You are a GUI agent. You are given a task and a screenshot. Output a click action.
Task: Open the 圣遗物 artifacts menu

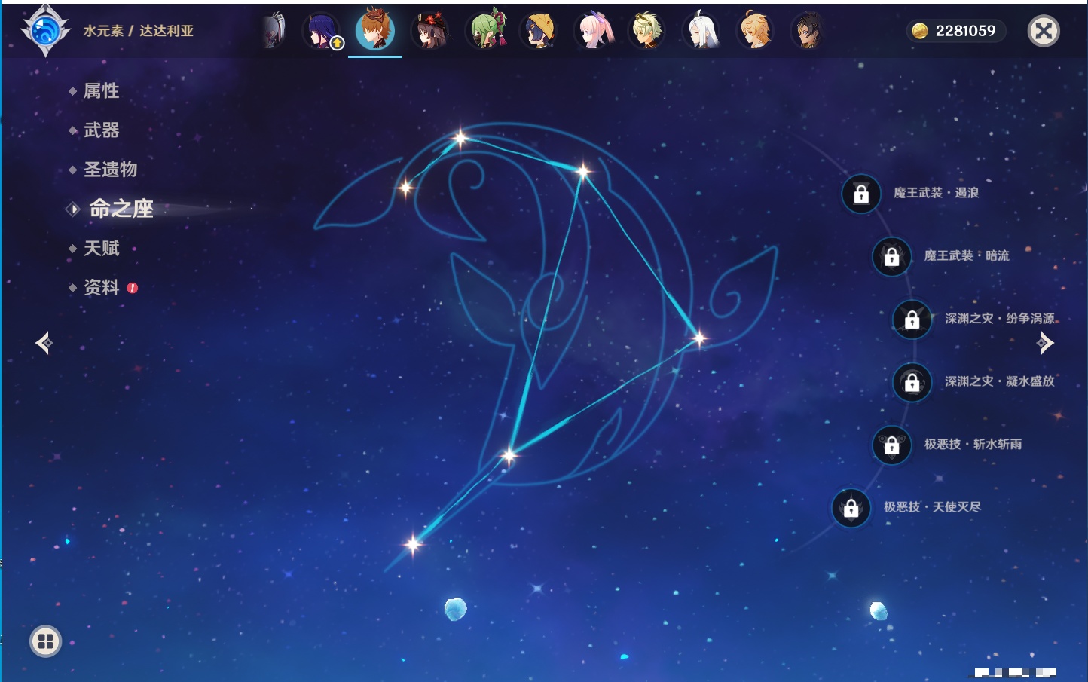(x=110, y=170)
